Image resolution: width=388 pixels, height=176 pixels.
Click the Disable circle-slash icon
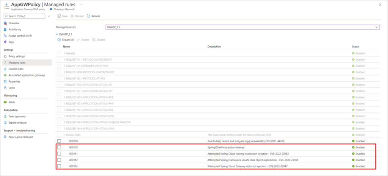94,39
